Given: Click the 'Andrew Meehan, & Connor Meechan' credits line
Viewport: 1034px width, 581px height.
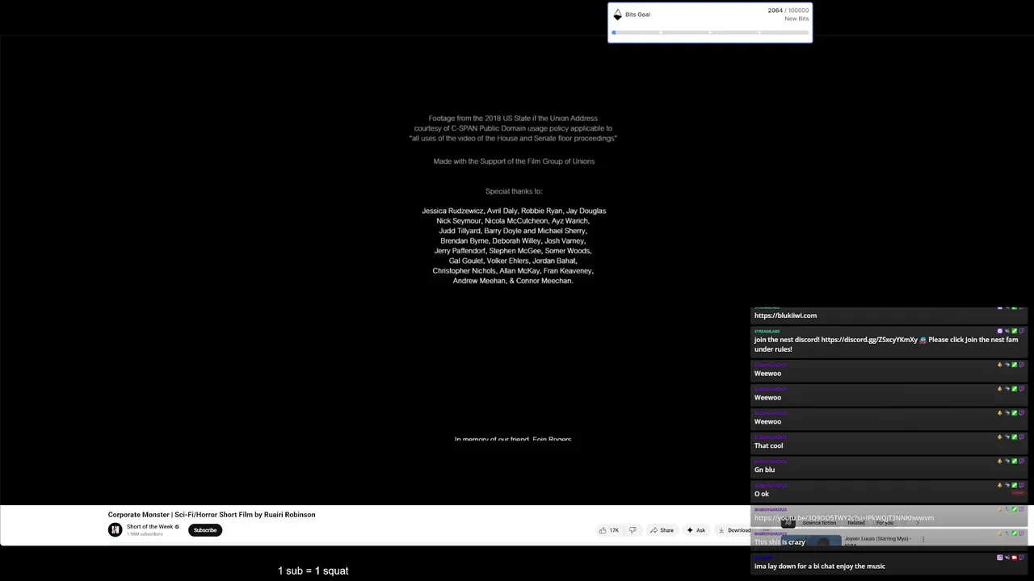Looking at the screenshot, I should 513,281.
